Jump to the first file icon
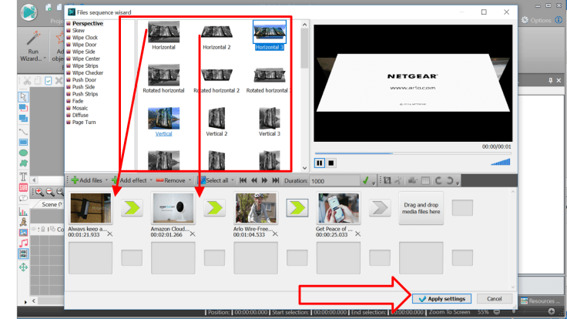 pyautogui.click(x=243, y=180)
